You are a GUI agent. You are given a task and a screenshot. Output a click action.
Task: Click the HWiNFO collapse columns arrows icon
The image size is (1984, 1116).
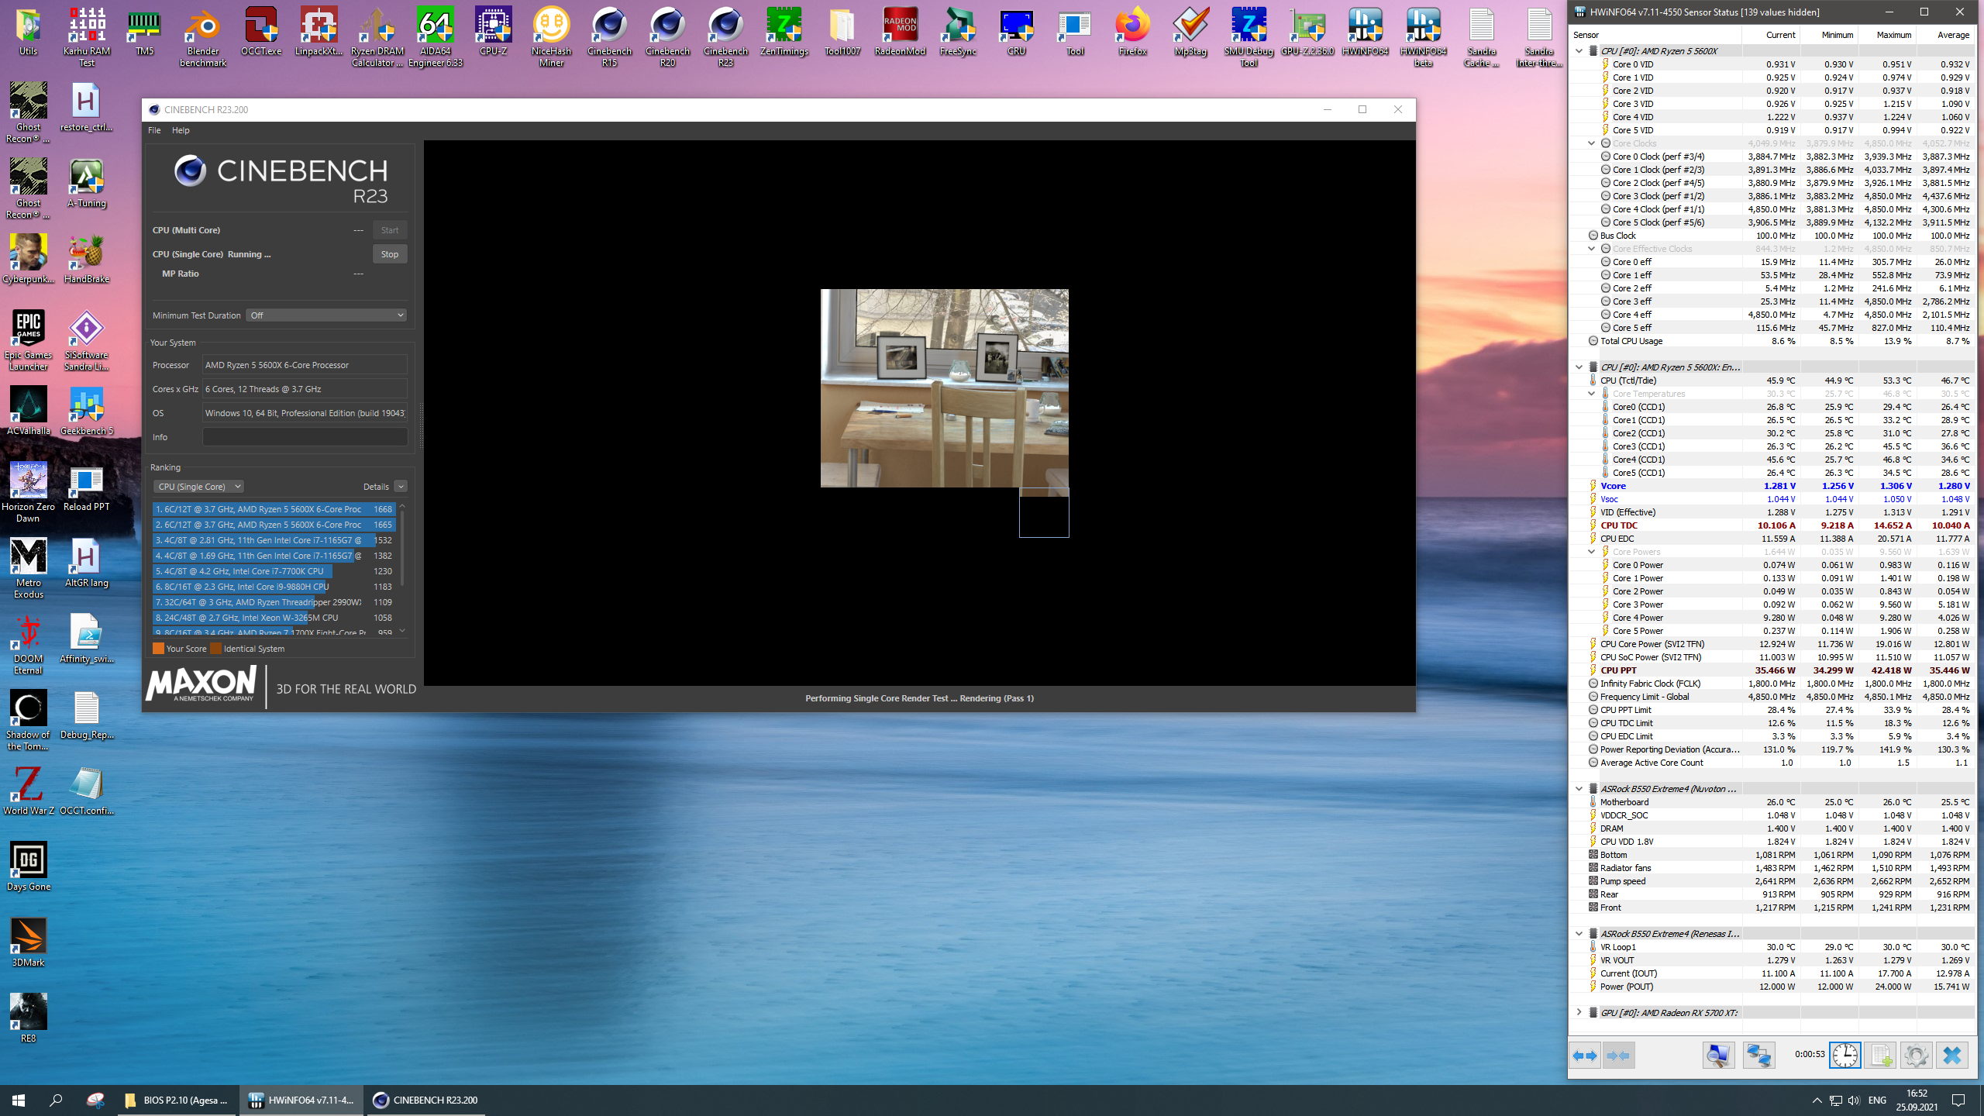coord(1618,1056)
